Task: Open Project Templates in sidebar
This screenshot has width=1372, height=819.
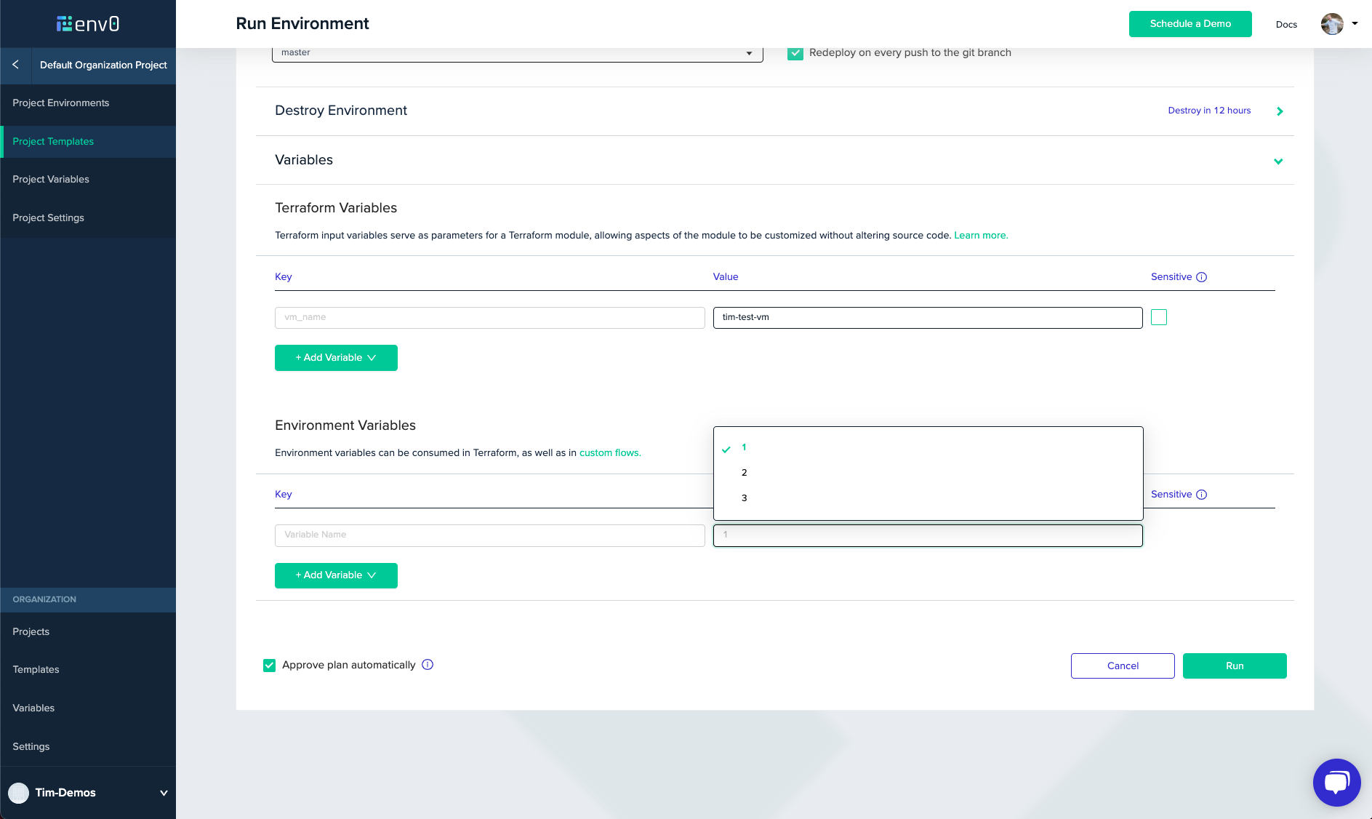Action: (88, 142)
